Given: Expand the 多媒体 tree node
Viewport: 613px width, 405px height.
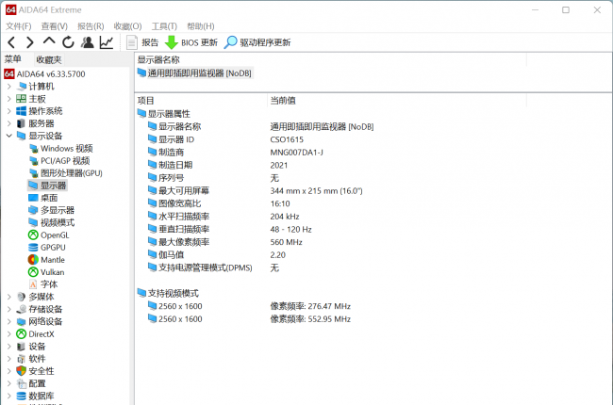Looking at the screenshot, I should [9, 297].
